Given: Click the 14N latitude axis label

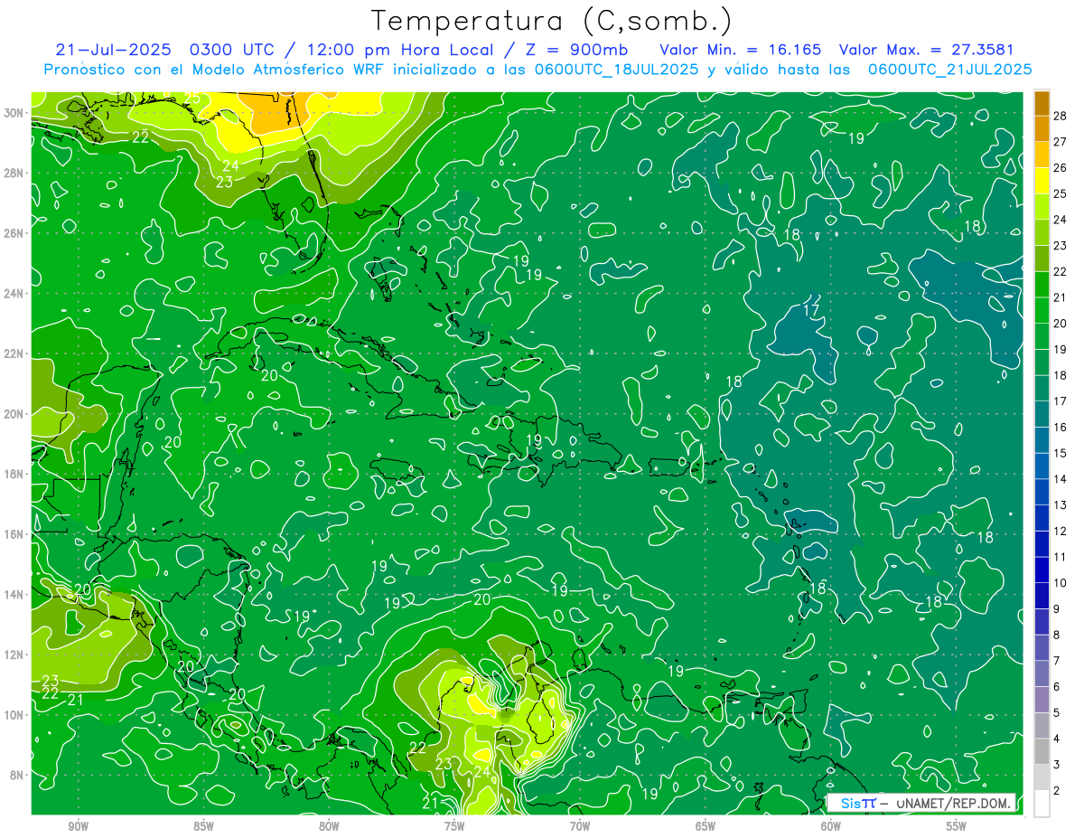Looking at the screenshot, I should [x=15, y=594].
